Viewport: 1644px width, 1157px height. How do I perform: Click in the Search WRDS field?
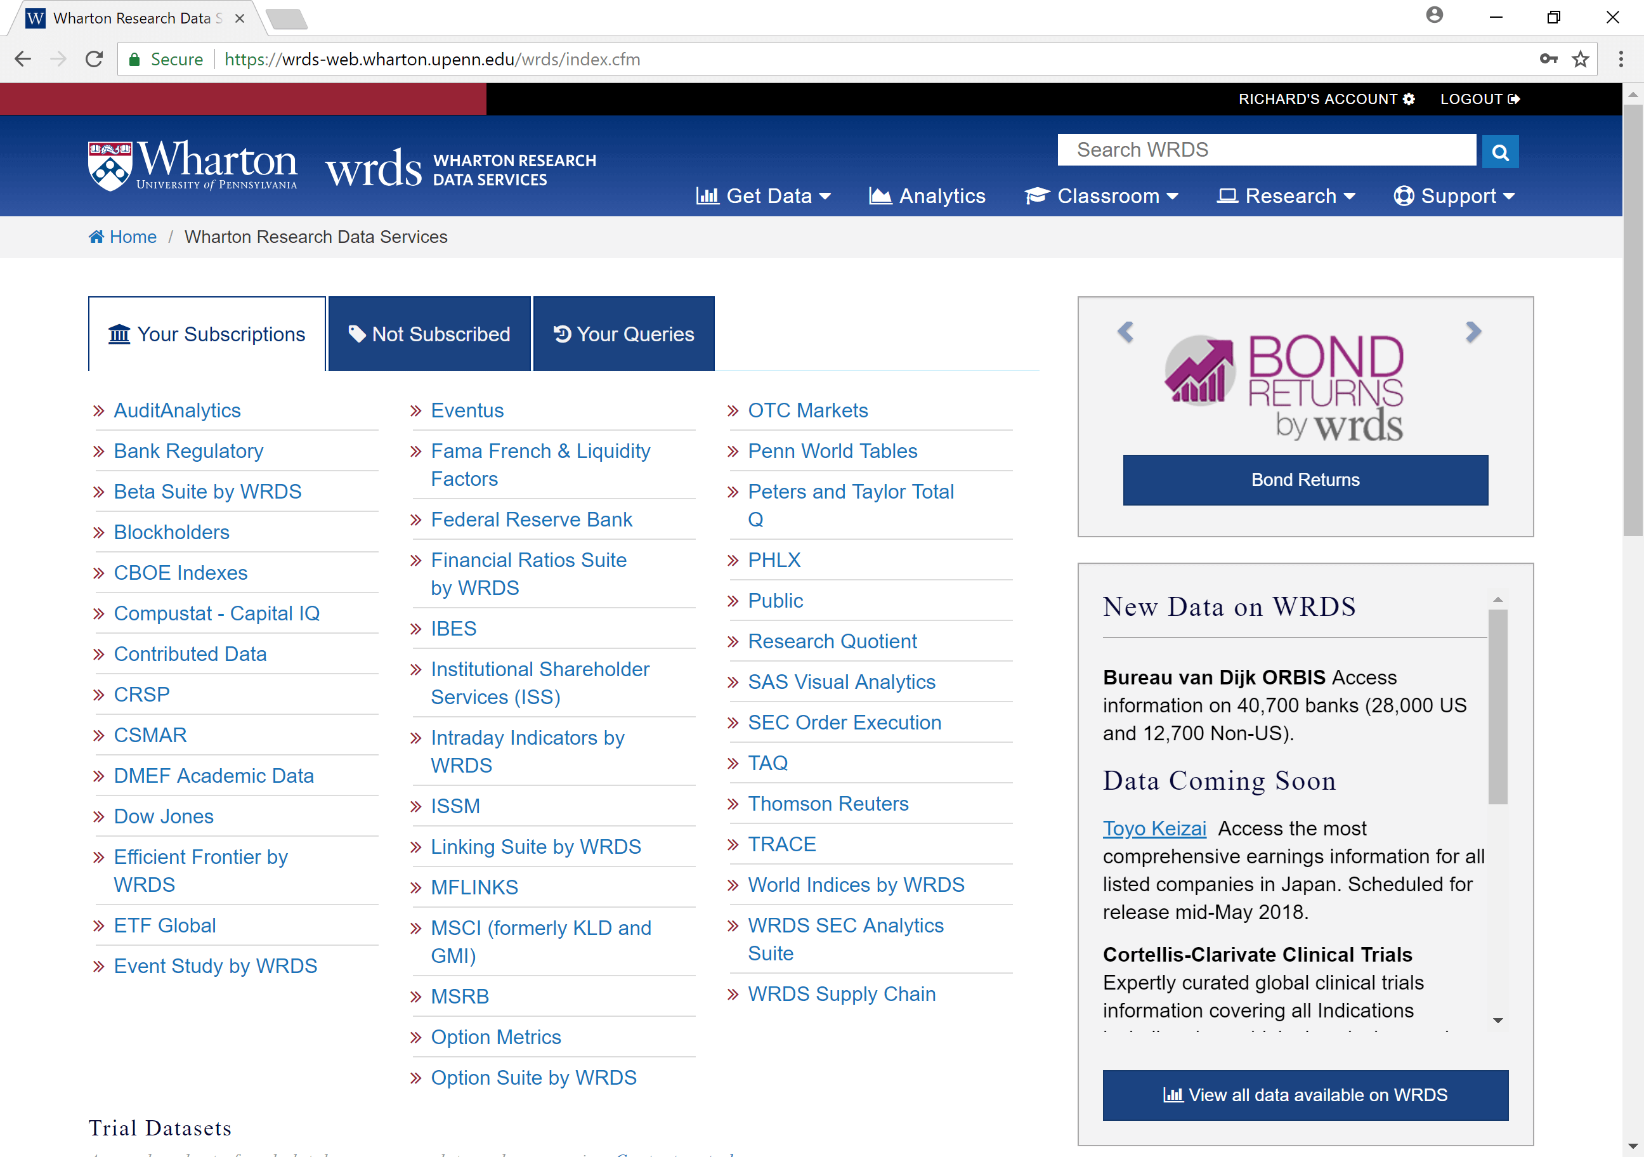(x=1266, y=150)
